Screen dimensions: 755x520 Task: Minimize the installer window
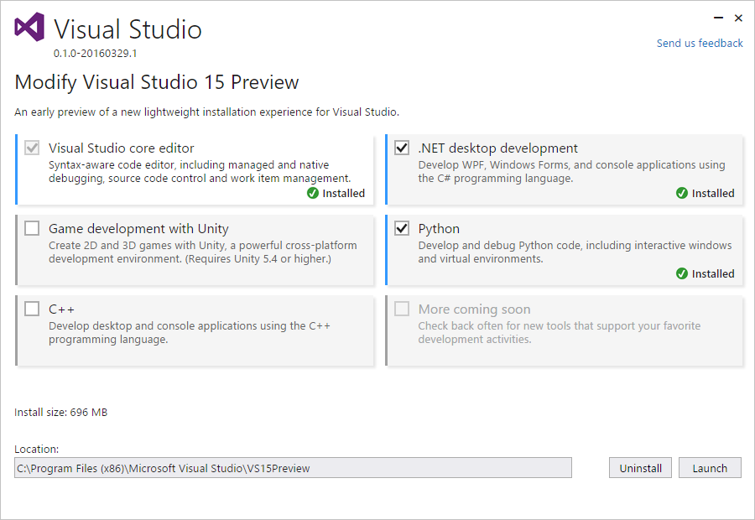(719, 18)
